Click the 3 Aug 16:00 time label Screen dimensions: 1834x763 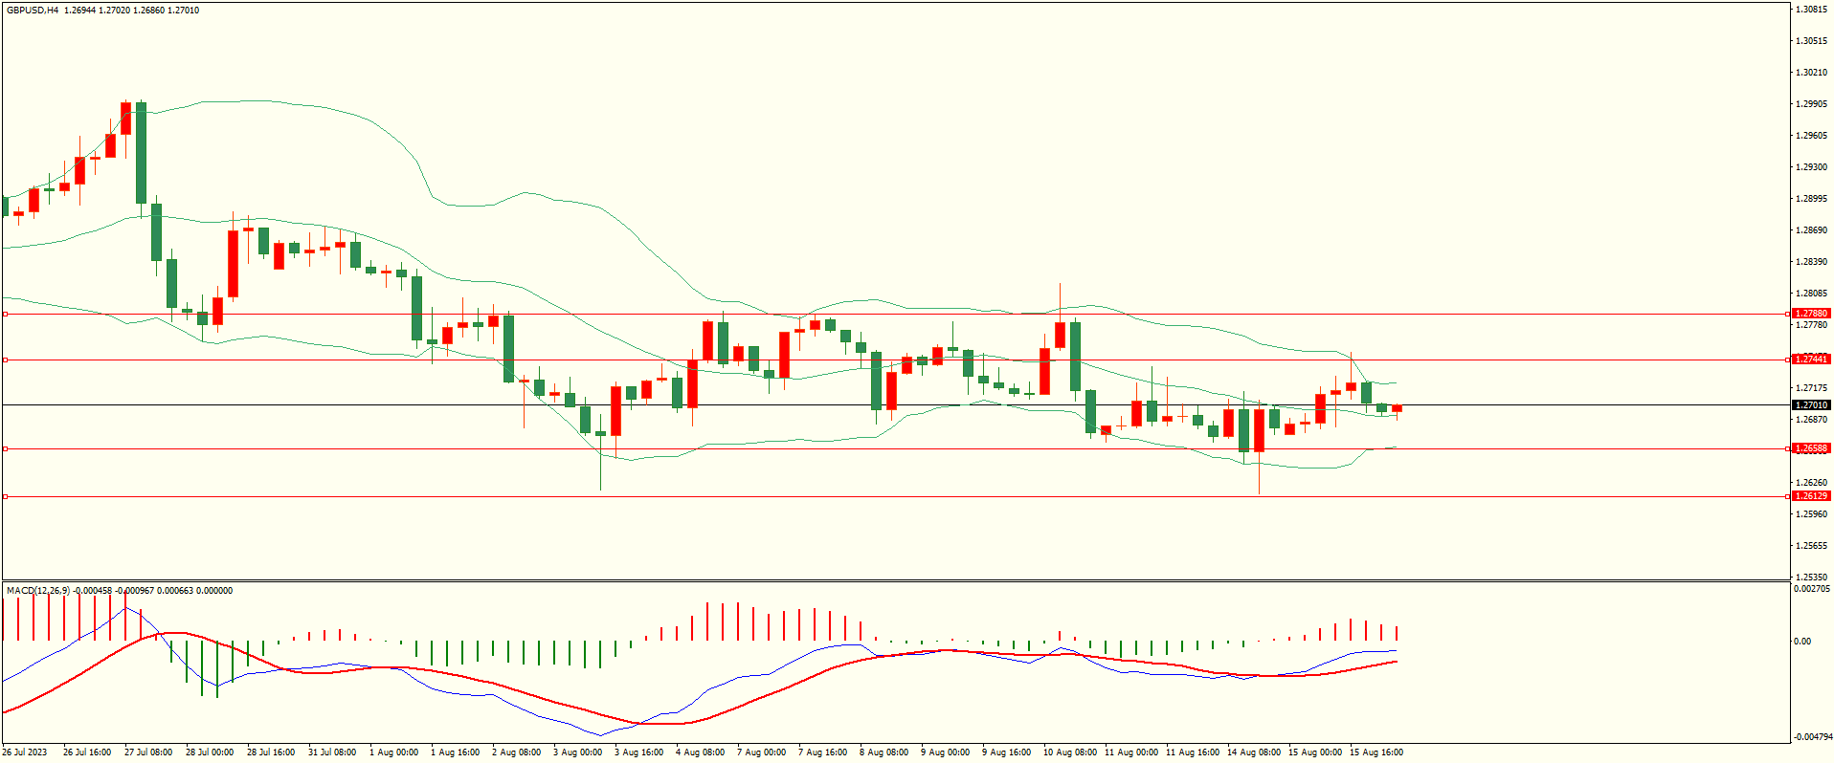point(638,752)
